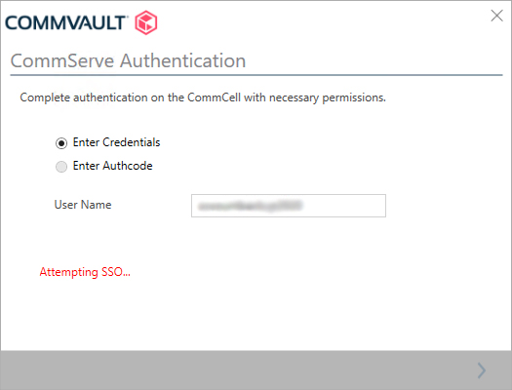Click the empty right end of User Name field
The image size is (512, 390).
coord(346,206)
